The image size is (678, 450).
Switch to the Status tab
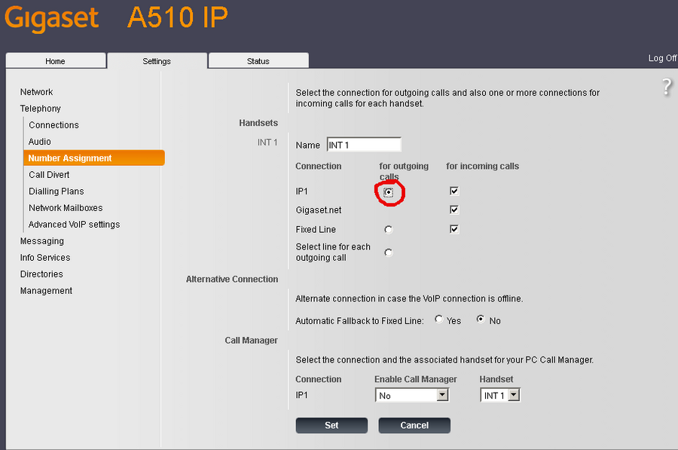click(x=258, y=61)
